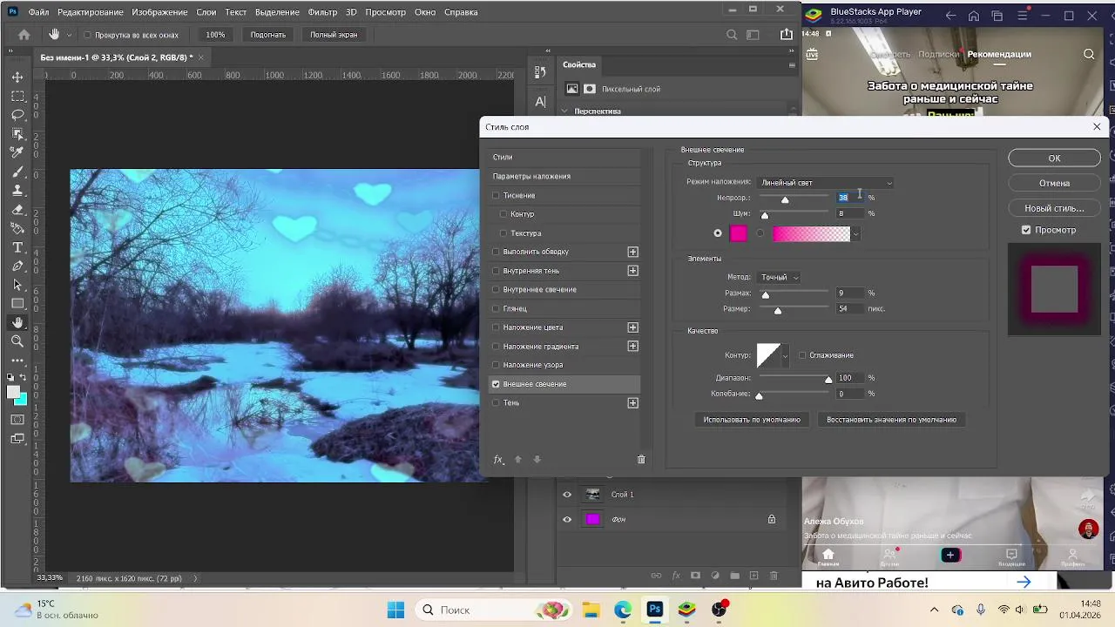This screenshot has width=1115, height=627.
Task: Open the Фильтр menu
Action: pyautogui.click(x=322, y=12)
